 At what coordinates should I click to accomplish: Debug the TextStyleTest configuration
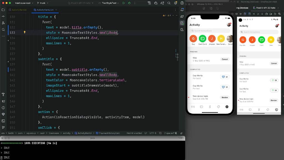pos(129,3)
